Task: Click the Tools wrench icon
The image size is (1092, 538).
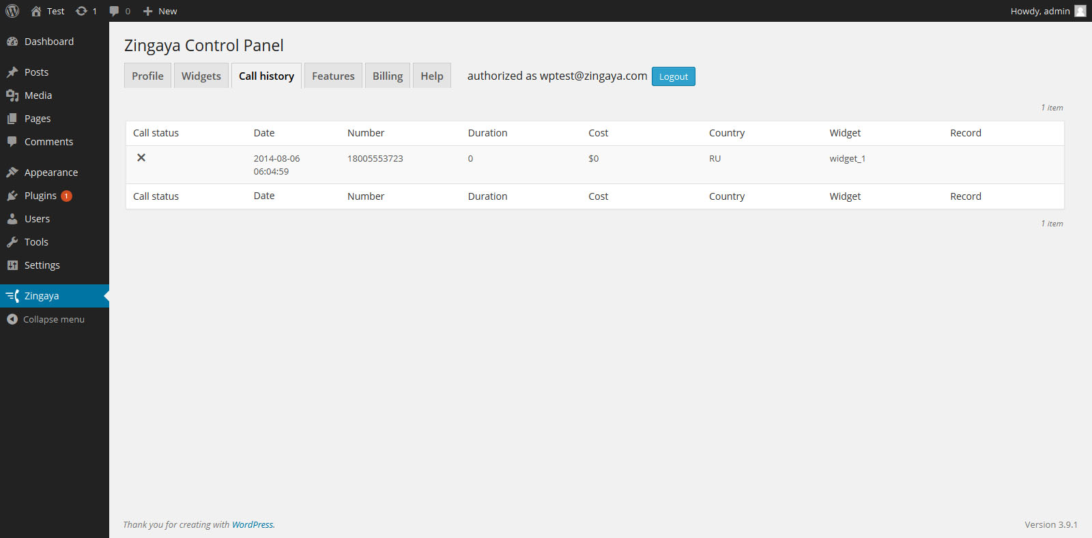Action: (12, 242)
